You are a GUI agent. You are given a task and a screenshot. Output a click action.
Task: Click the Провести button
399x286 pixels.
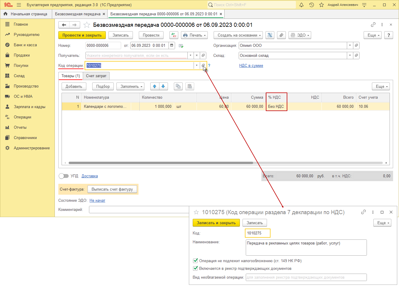click(x=151, y=35)
